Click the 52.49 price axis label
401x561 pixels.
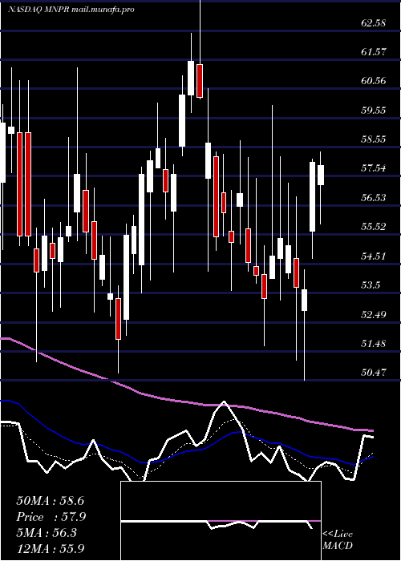pyautogui.click(x=374, y=315)
